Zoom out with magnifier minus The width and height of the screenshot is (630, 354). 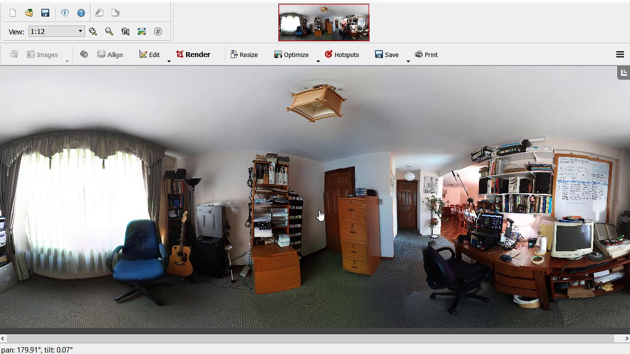click(109, 31)
